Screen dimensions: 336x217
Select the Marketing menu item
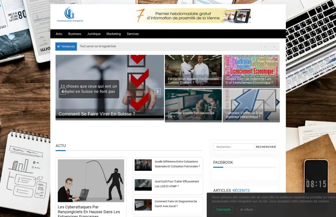tap(113, 34)
